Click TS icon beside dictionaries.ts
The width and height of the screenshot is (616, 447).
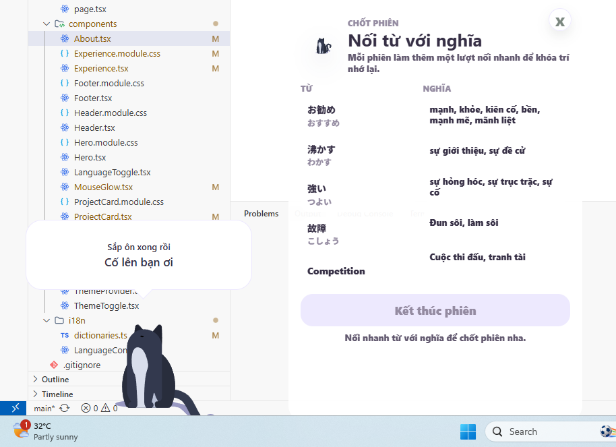(65, 335)
